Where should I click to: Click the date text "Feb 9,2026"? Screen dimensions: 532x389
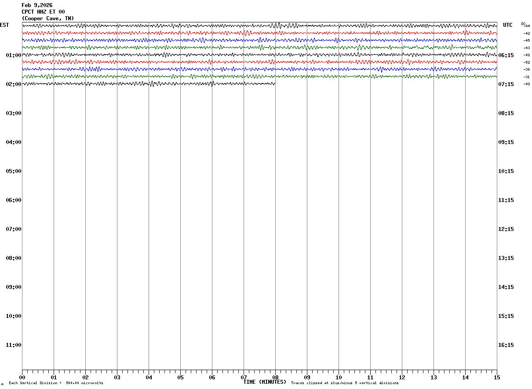pos(37,5)
